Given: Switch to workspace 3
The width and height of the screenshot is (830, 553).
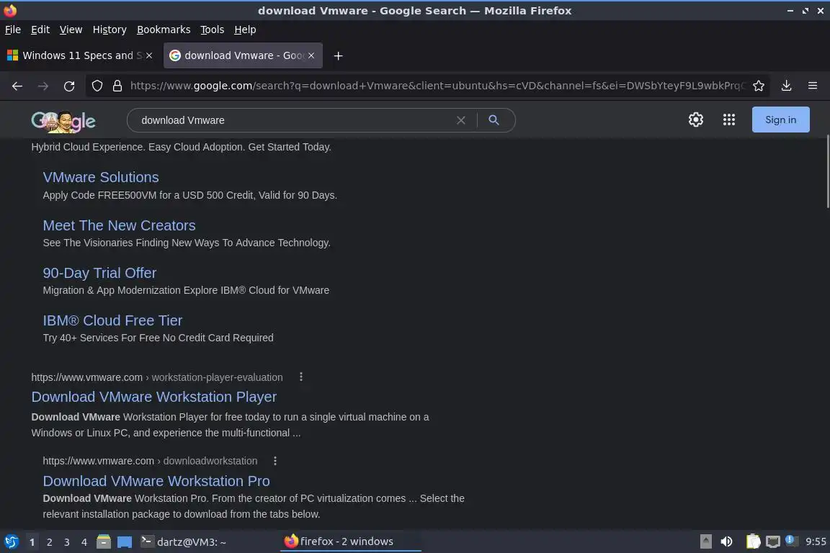Looking at the screenshot, I should (67, 542).
